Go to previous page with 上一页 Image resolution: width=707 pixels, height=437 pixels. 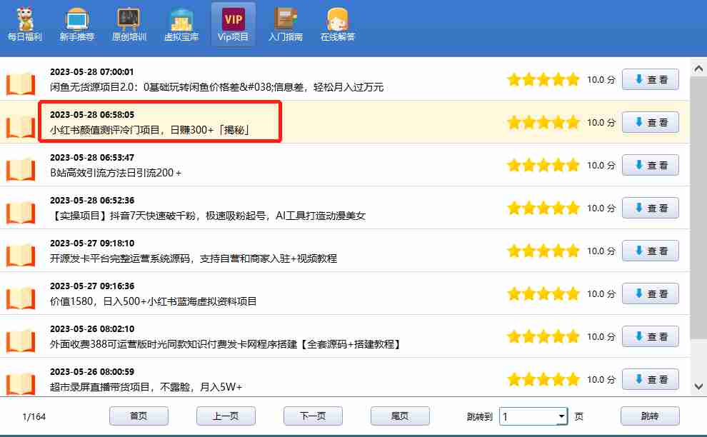[226, 416]
